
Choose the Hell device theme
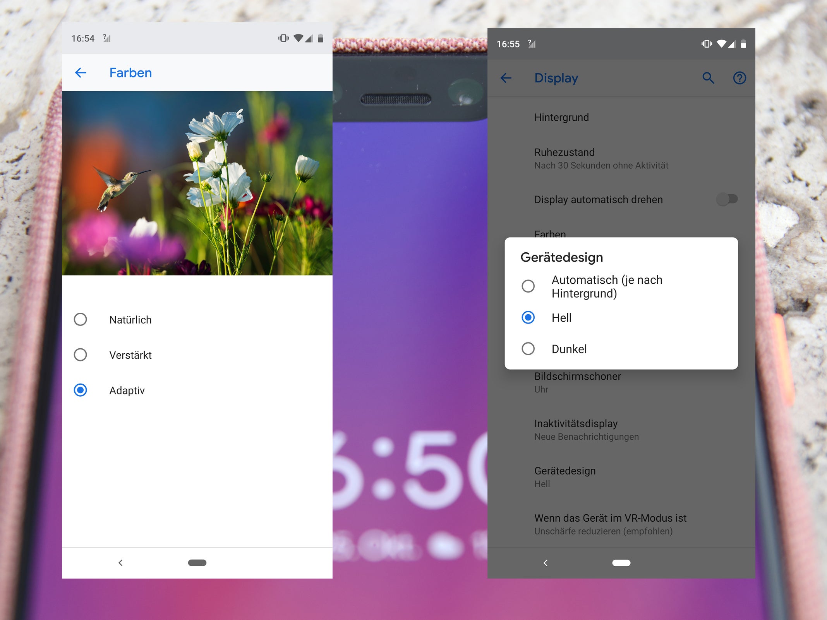click(621, 318)
